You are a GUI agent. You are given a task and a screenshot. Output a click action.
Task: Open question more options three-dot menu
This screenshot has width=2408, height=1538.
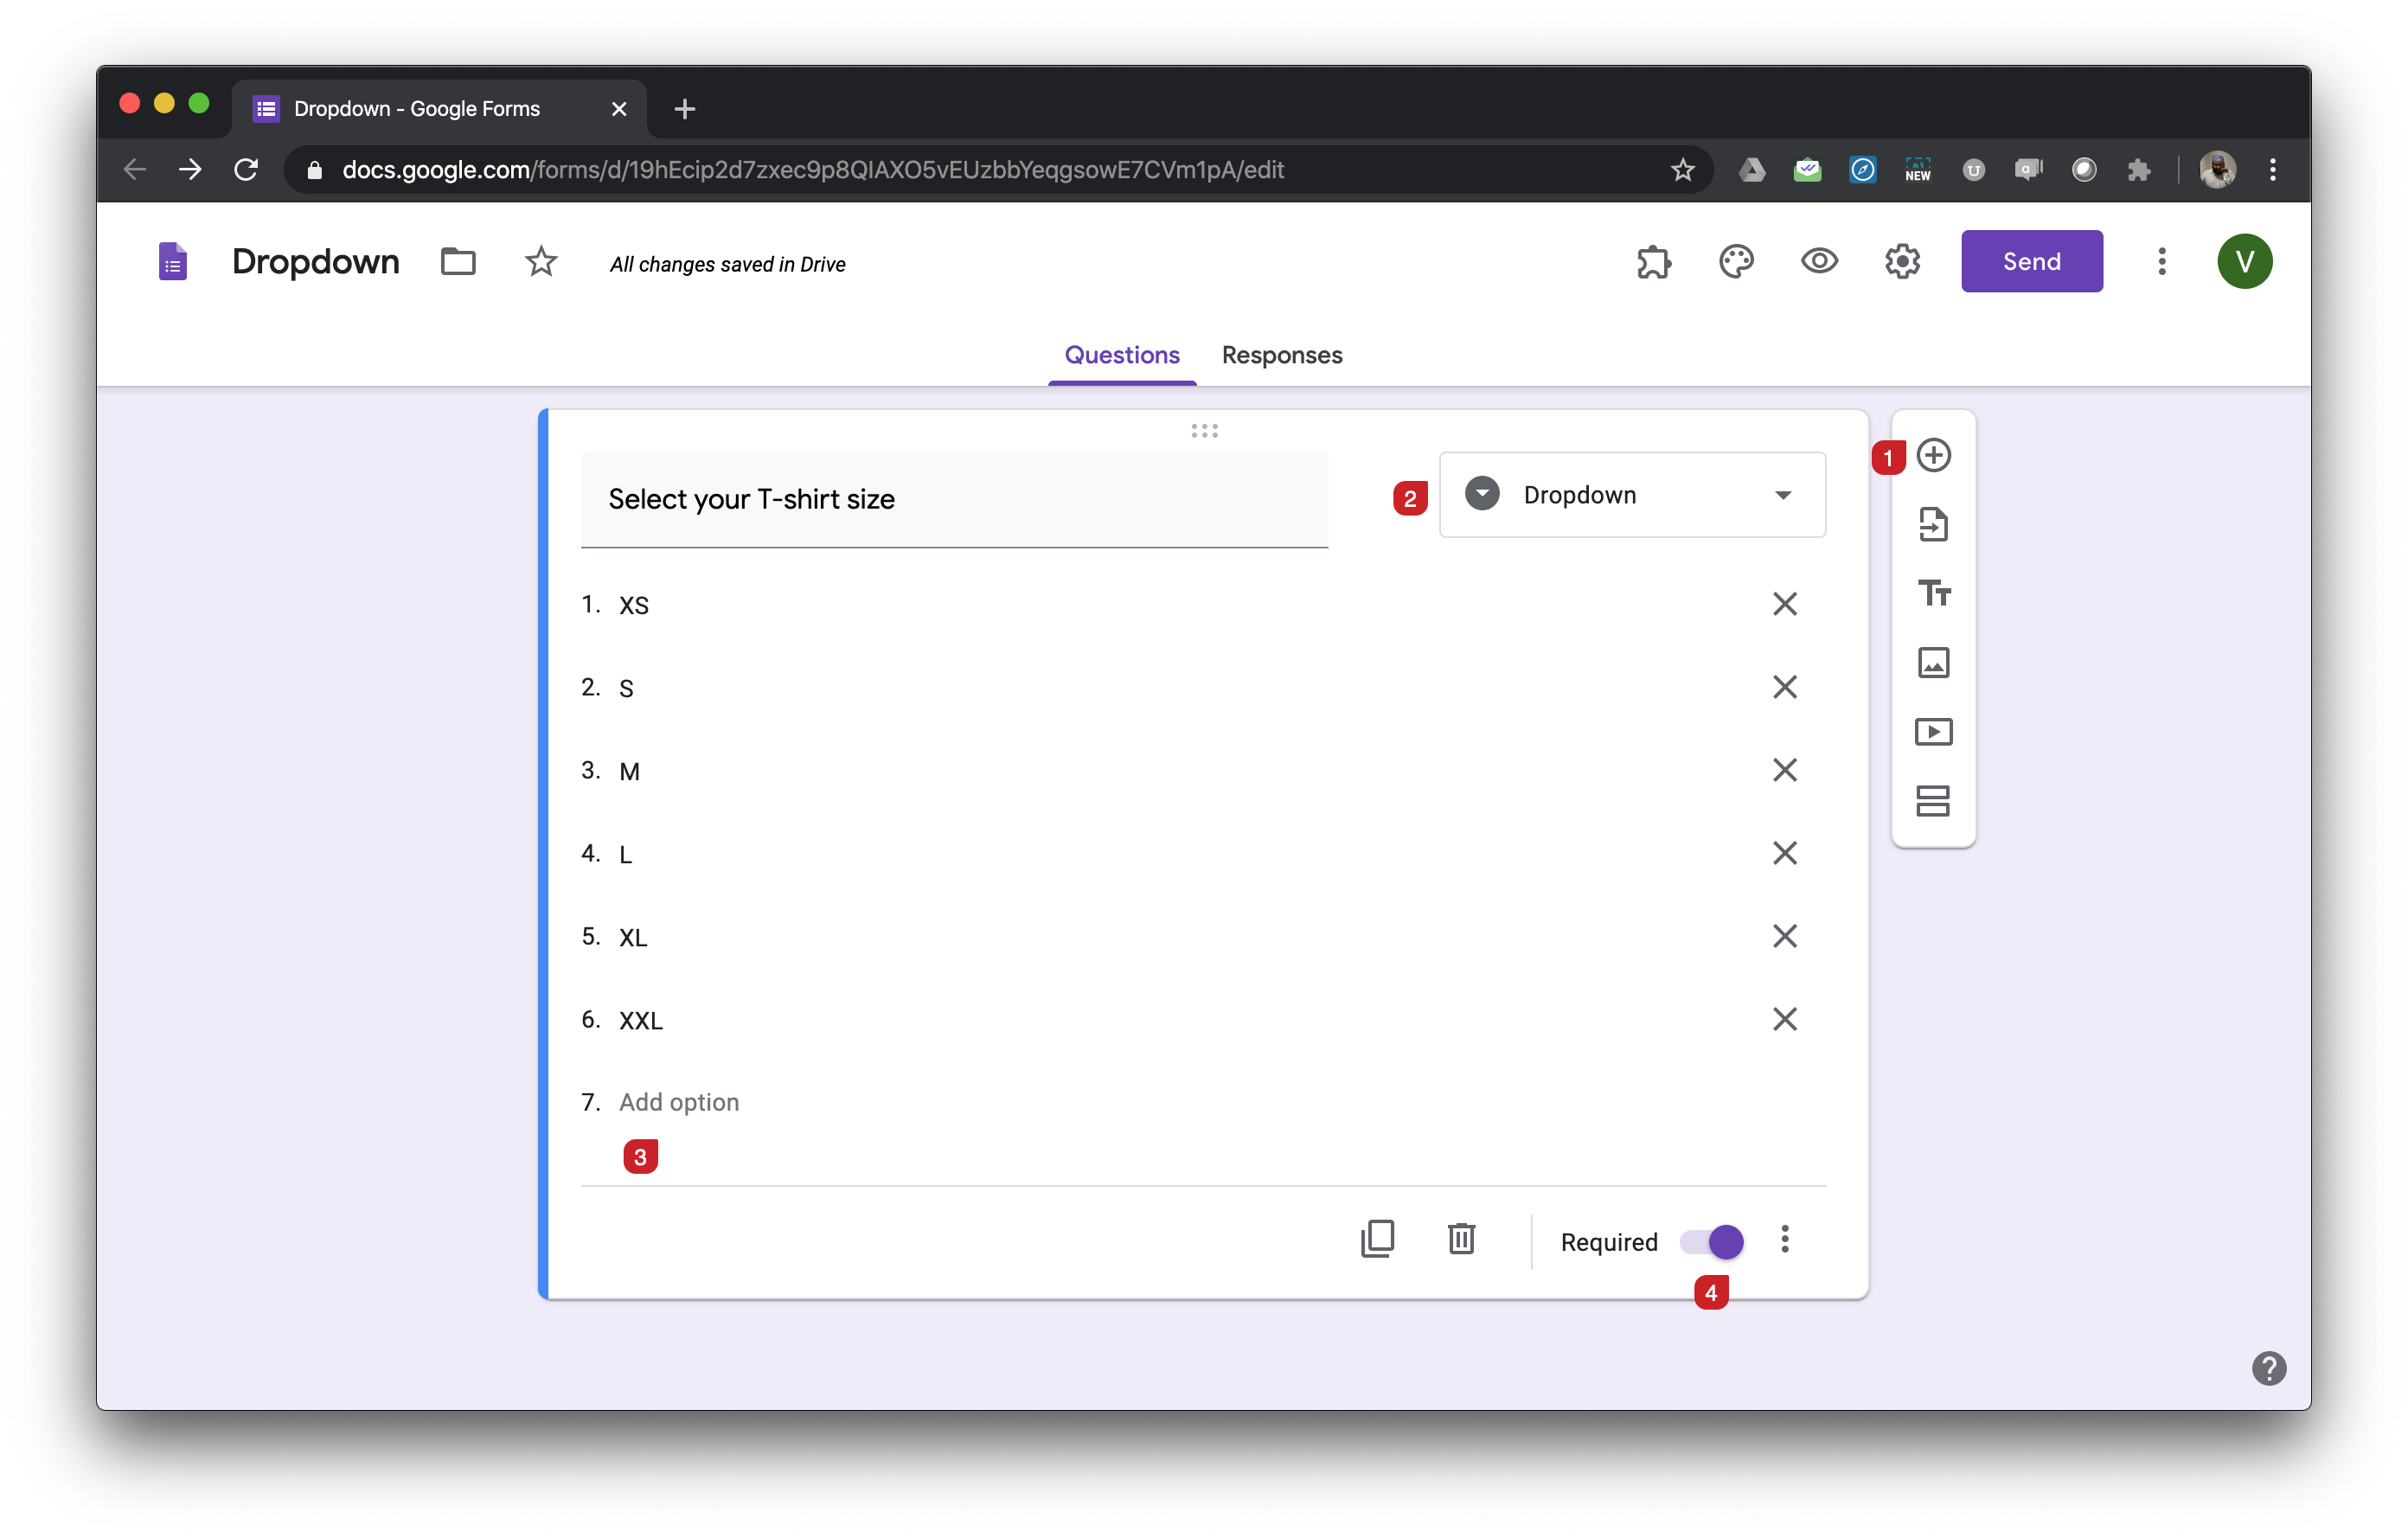1784,1240
